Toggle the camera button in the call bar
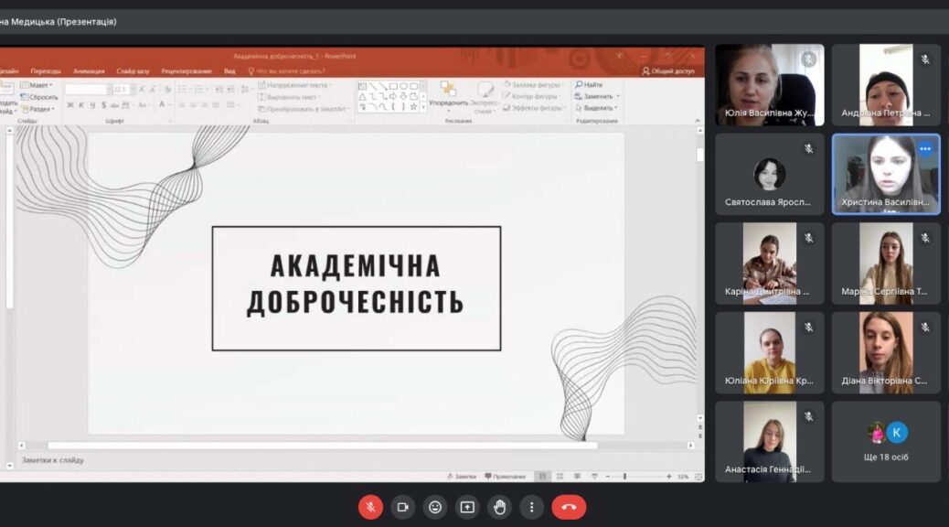The width and height of the screenshot is (949, 527). (x=402, y=507)
